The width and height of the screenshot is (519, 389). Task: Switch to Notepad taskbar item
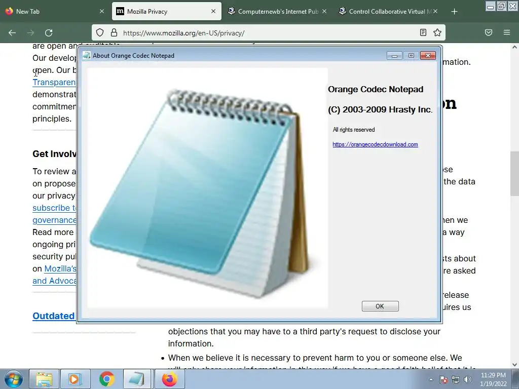(x=137, y=379)
